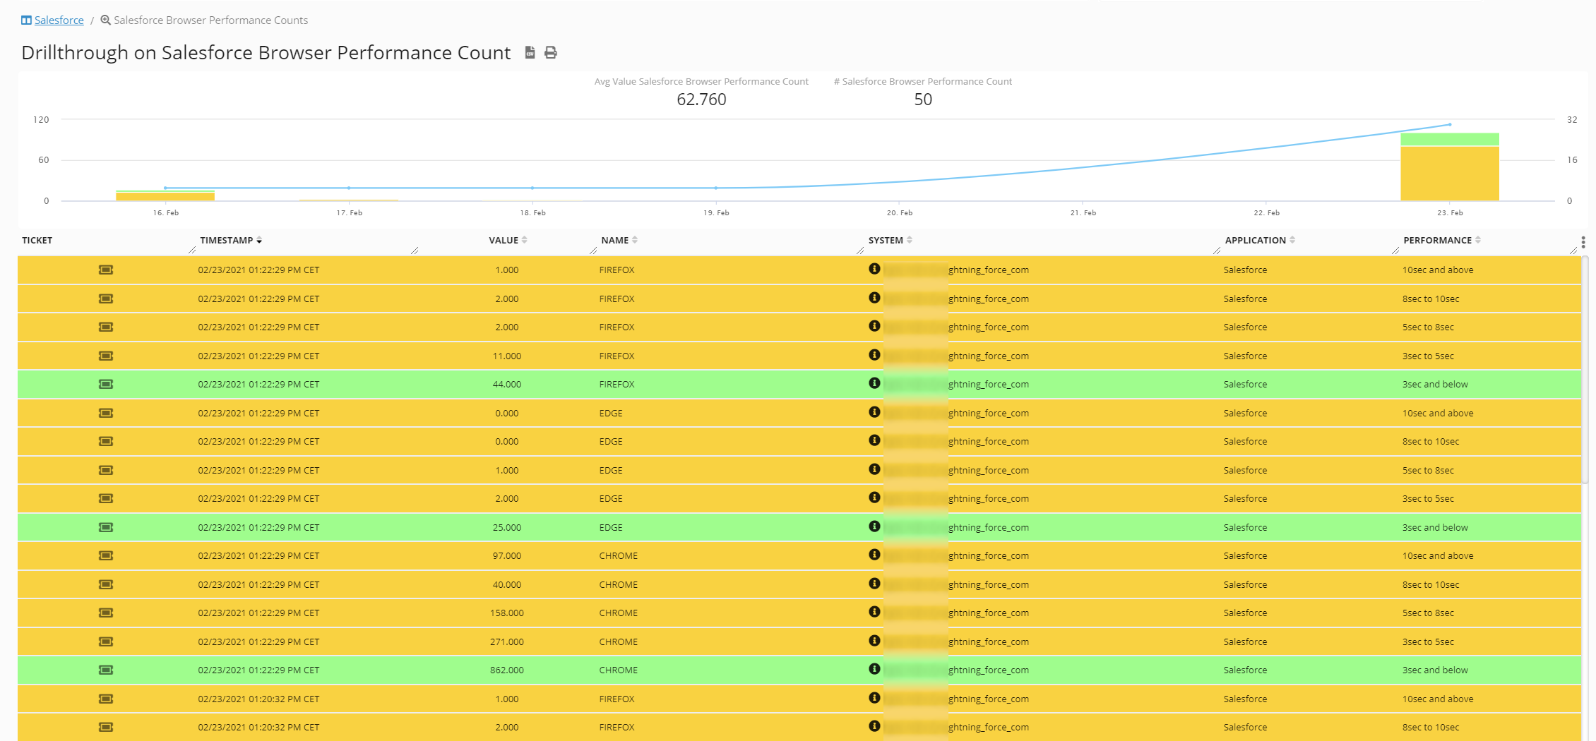The height and width of the screenshot is (741, 1596).
Task: Click the green segment atop the 23. Feb bar
Action: (x=1449, y=139)
